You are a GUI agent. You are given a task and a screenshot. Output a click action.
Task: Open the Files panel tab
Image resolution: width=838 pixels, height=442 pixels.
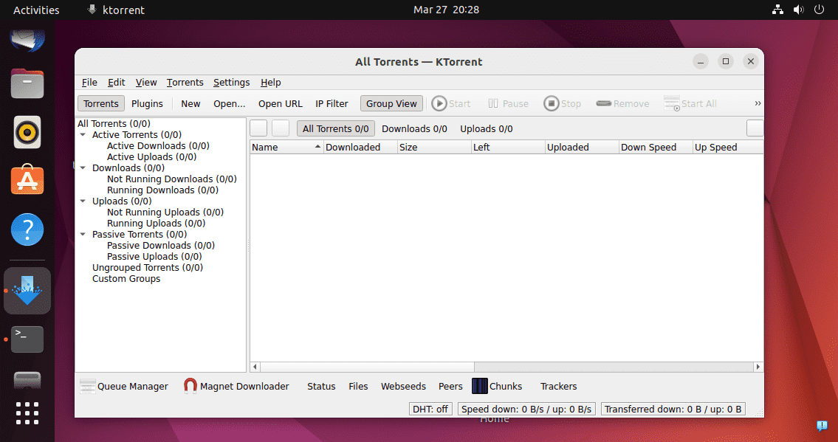click(358, 386)
